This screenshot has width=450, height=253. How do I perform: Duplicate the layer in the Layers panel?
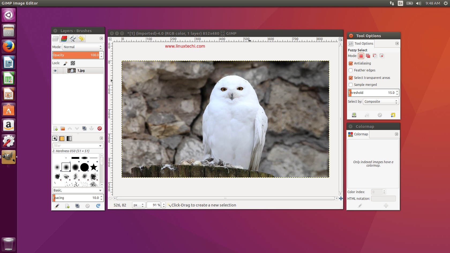click(84, 128)
